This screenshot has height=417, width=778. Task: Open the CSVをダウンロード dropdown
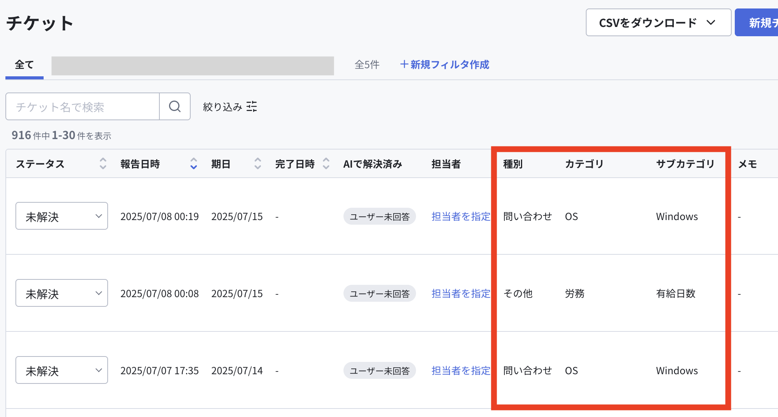click(658, 23)
